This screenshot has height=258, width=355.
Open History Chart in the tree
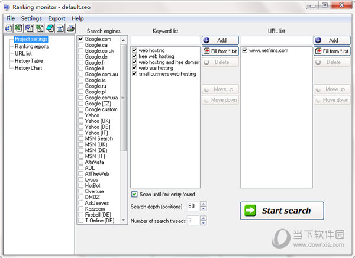click(x=28, y=68)
